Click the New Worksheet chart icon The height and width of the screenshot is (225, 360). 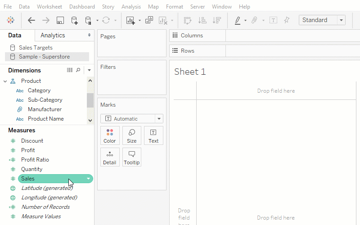[130, 20]
